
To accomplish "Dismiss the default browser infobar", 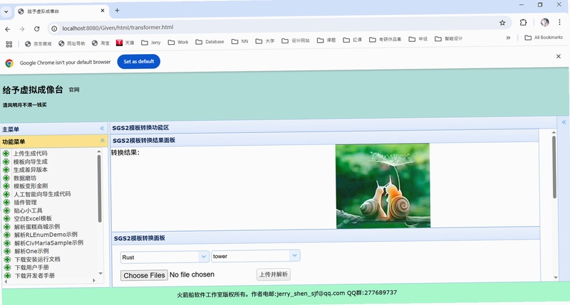I will [559, 56].
